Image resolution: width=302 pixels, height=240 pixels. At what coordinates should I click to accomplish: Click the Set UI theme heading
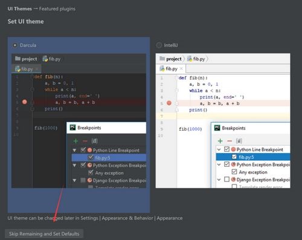click(25, 22)
